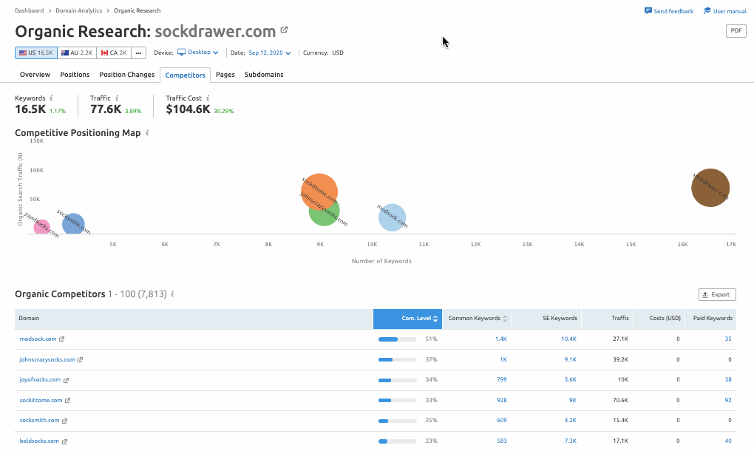The image size is (754, 451).
Task: Open the User manual link
Action: [x=730, y=11]
